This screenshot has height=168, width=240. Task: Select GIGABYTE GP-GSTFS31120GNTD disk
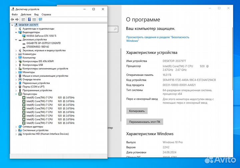click(43, 43)
